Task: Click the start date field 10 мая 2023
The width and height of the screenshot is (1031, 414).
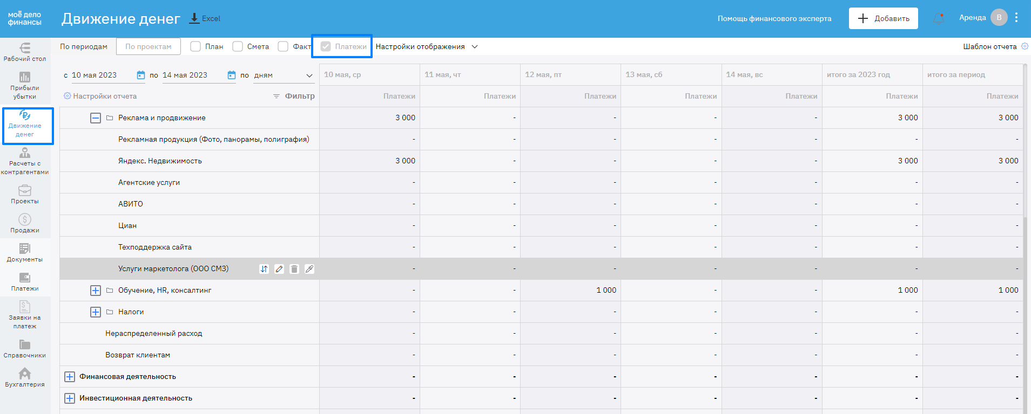Action: point(103,75)
